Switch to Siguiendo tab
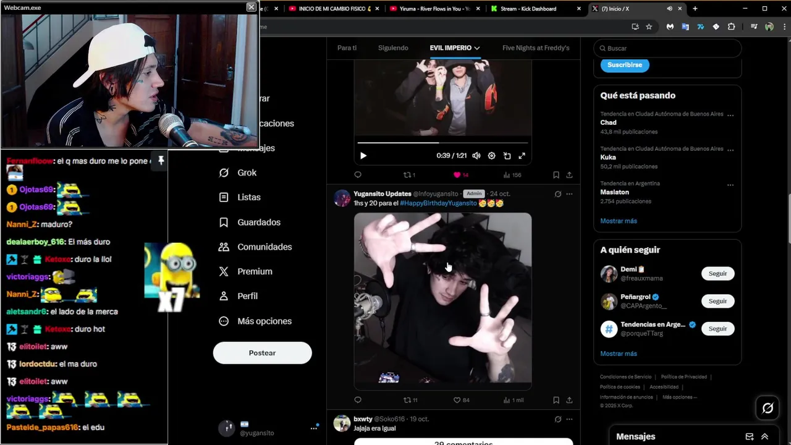Viewport: 791px width, 445px height. pos(393,48)
